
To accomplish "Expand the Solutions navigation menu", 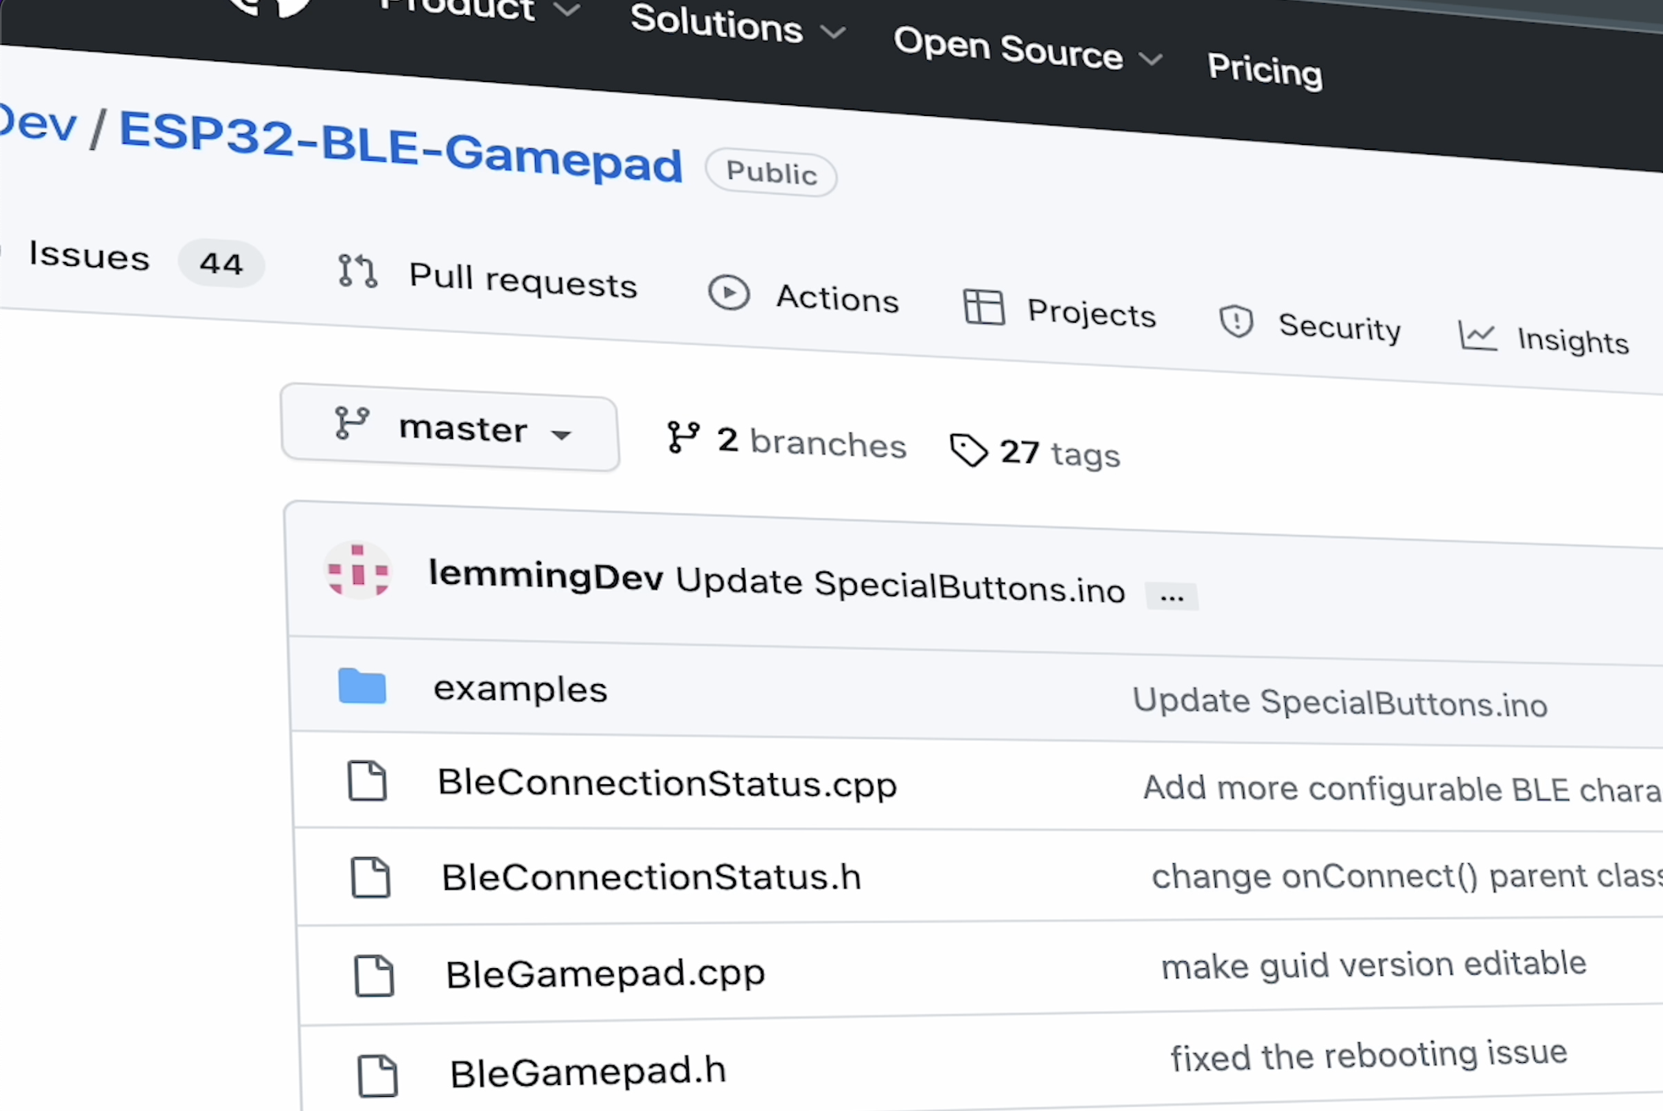I will pyautogui.click(x=737, y=24).
